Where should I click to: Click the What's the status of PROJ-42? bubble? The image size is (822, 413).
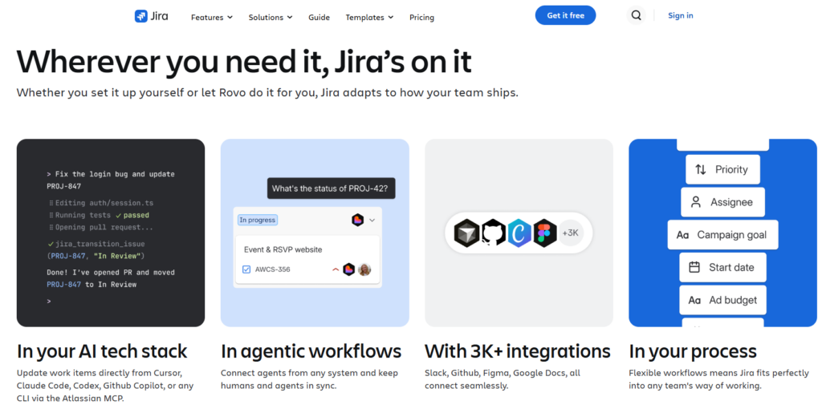[331, 188]
